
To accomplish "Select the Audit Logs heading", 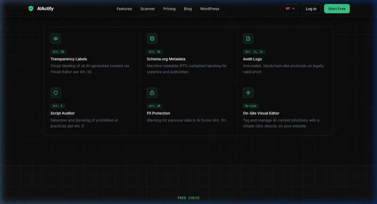I will coord(252,59).
